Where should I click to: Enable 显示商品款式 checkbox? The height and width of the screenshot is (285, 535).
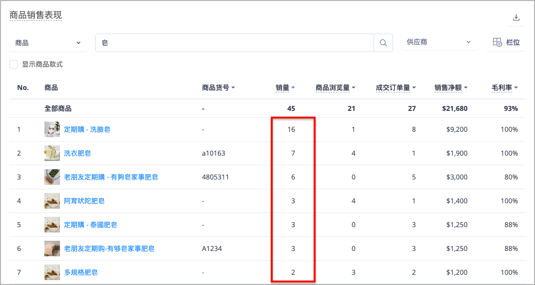click(x=14, y=64)
